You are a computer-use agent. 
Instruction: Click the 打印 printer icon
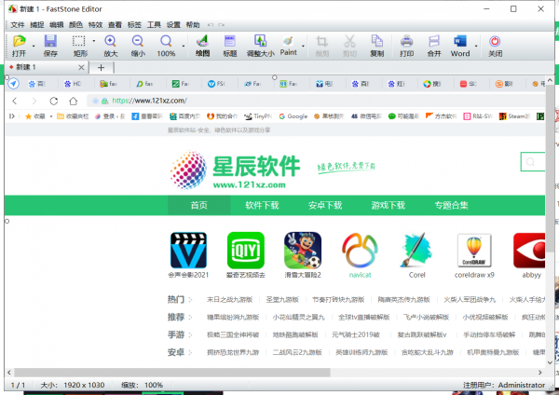pos(406,41)
